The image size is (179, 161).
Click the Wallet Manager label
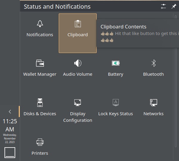click(x=40, y=74)
